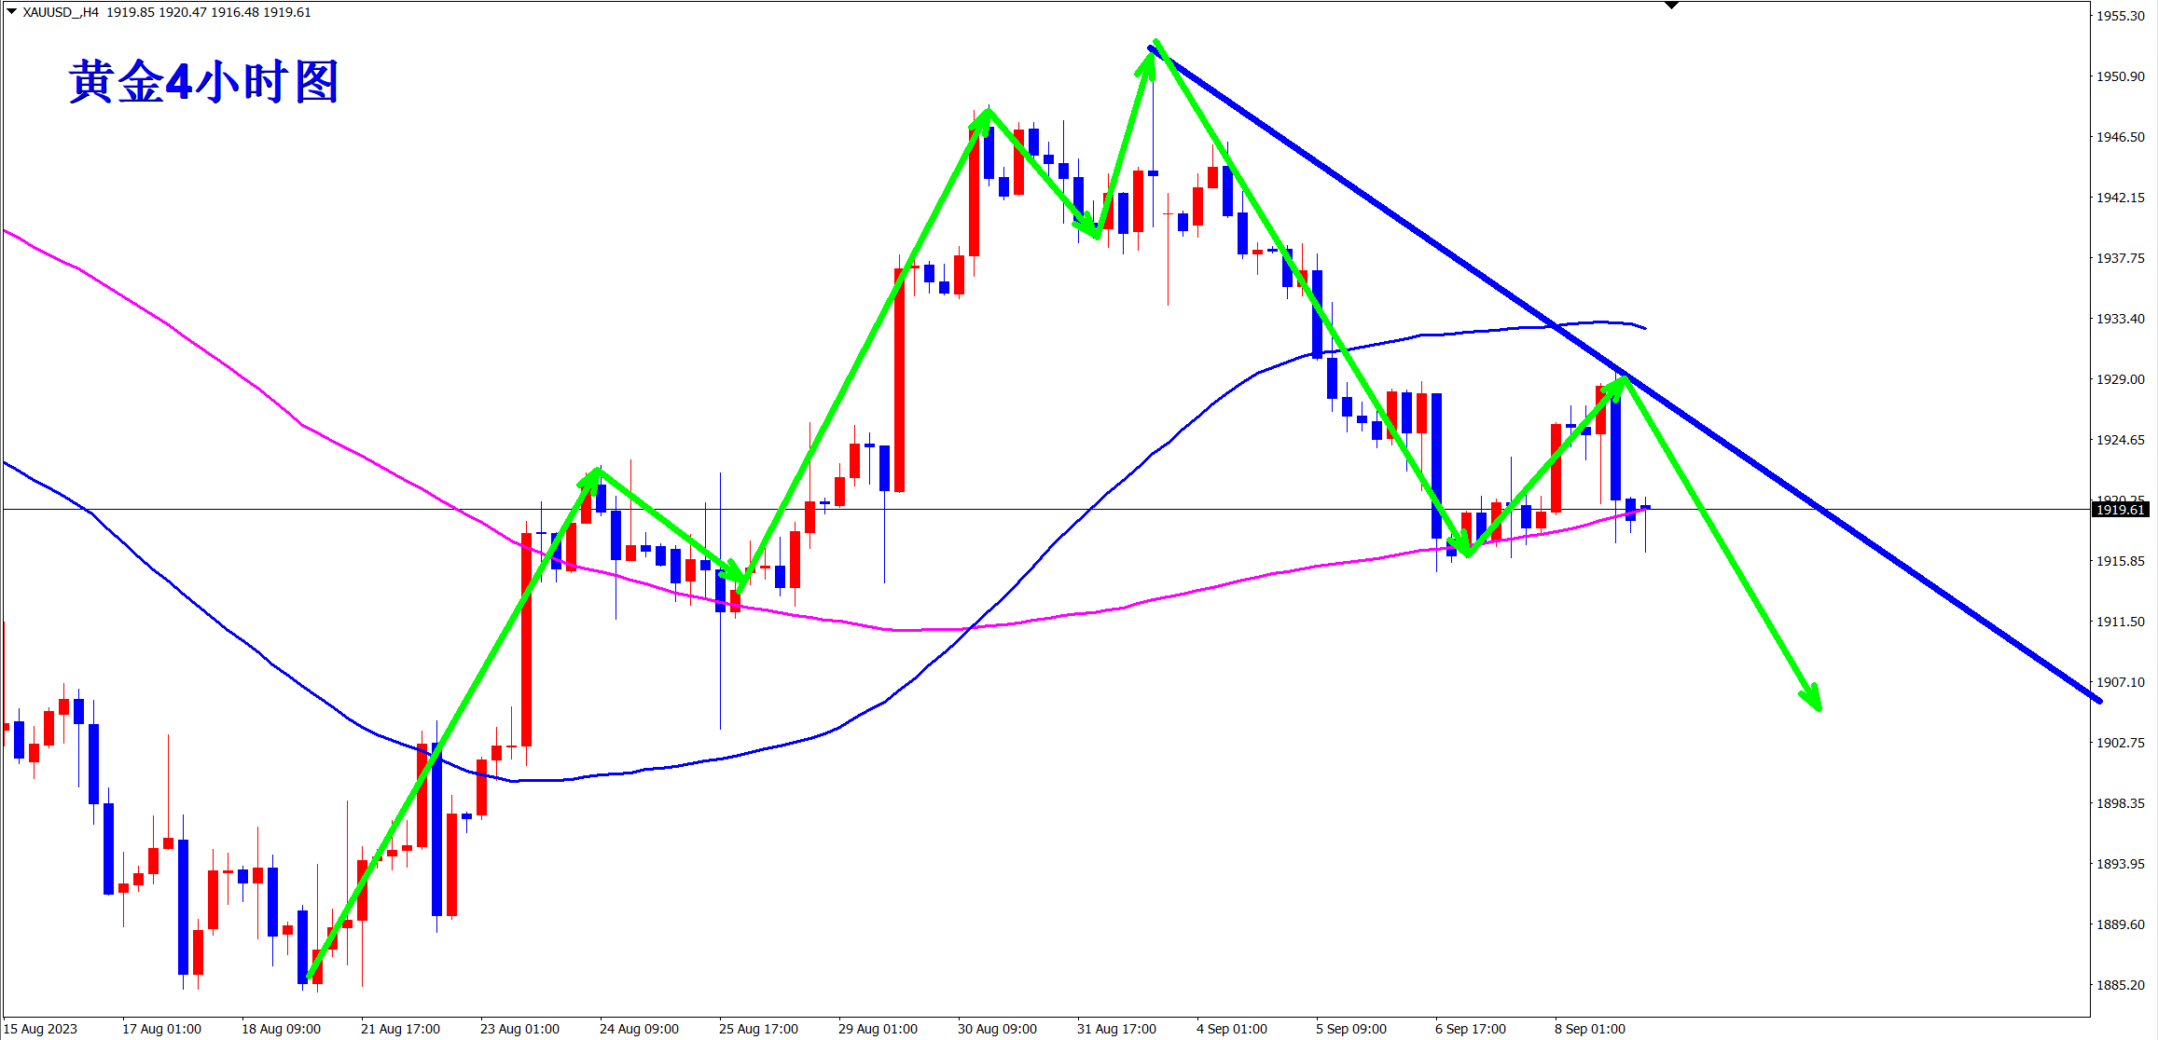Click the chart shift marker triangle at top
This screenshot has height=1040, width=2158.
[x=1671, y=6]
